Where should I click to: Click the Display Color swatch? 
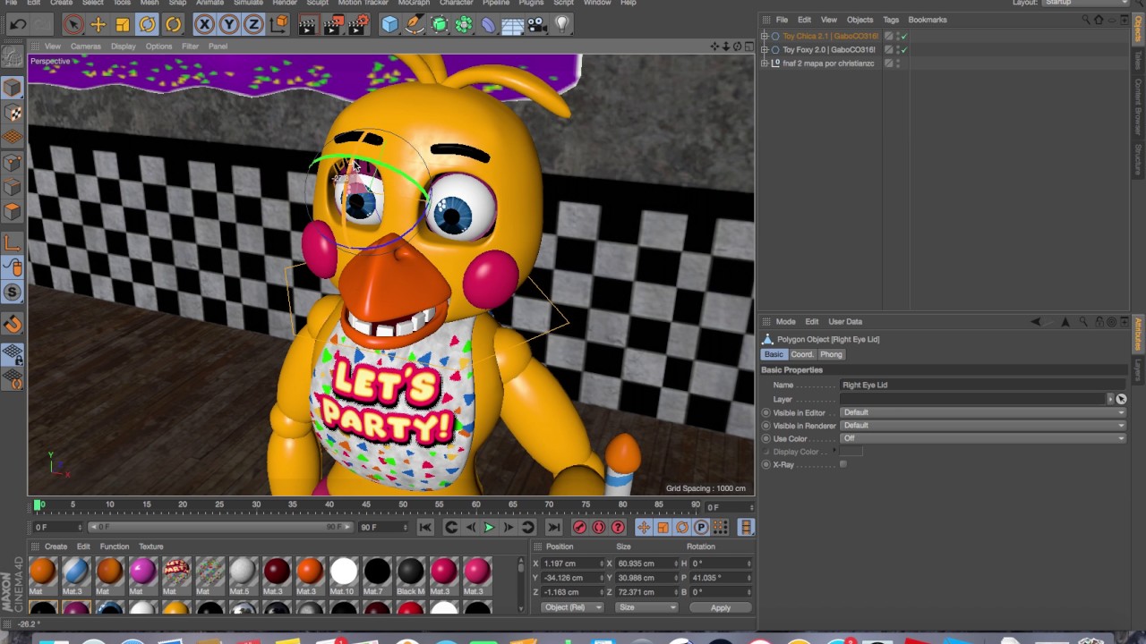(851, 452)
